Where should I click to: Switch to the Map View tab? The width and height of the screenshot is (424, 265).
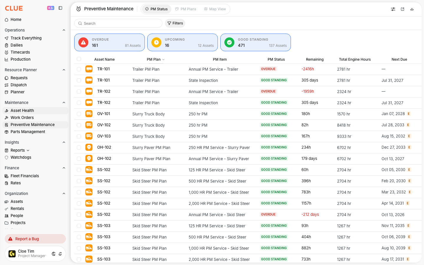[x=215, y=9]
